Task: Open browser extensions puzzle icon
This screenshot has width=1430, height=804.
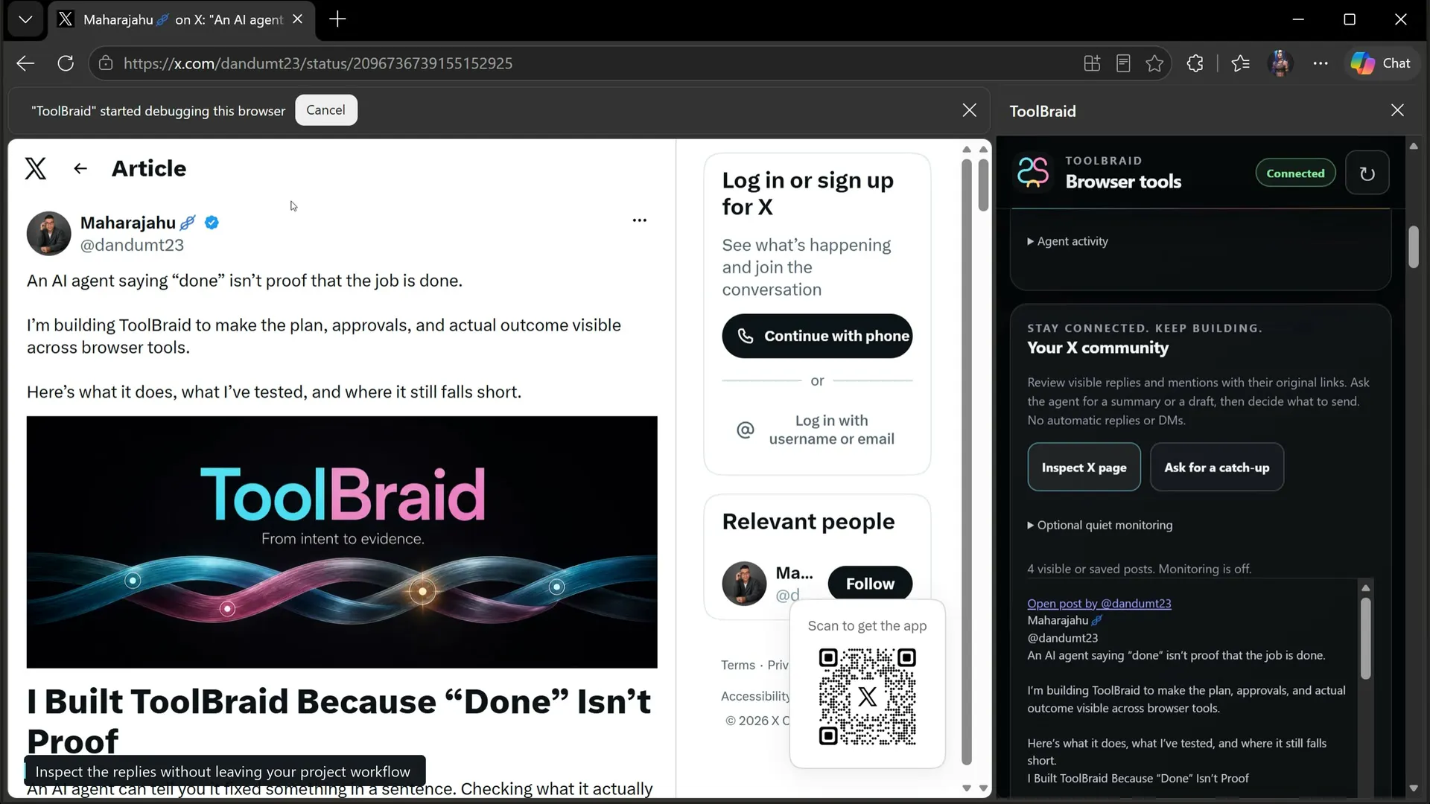Action: pos(1195,63)
